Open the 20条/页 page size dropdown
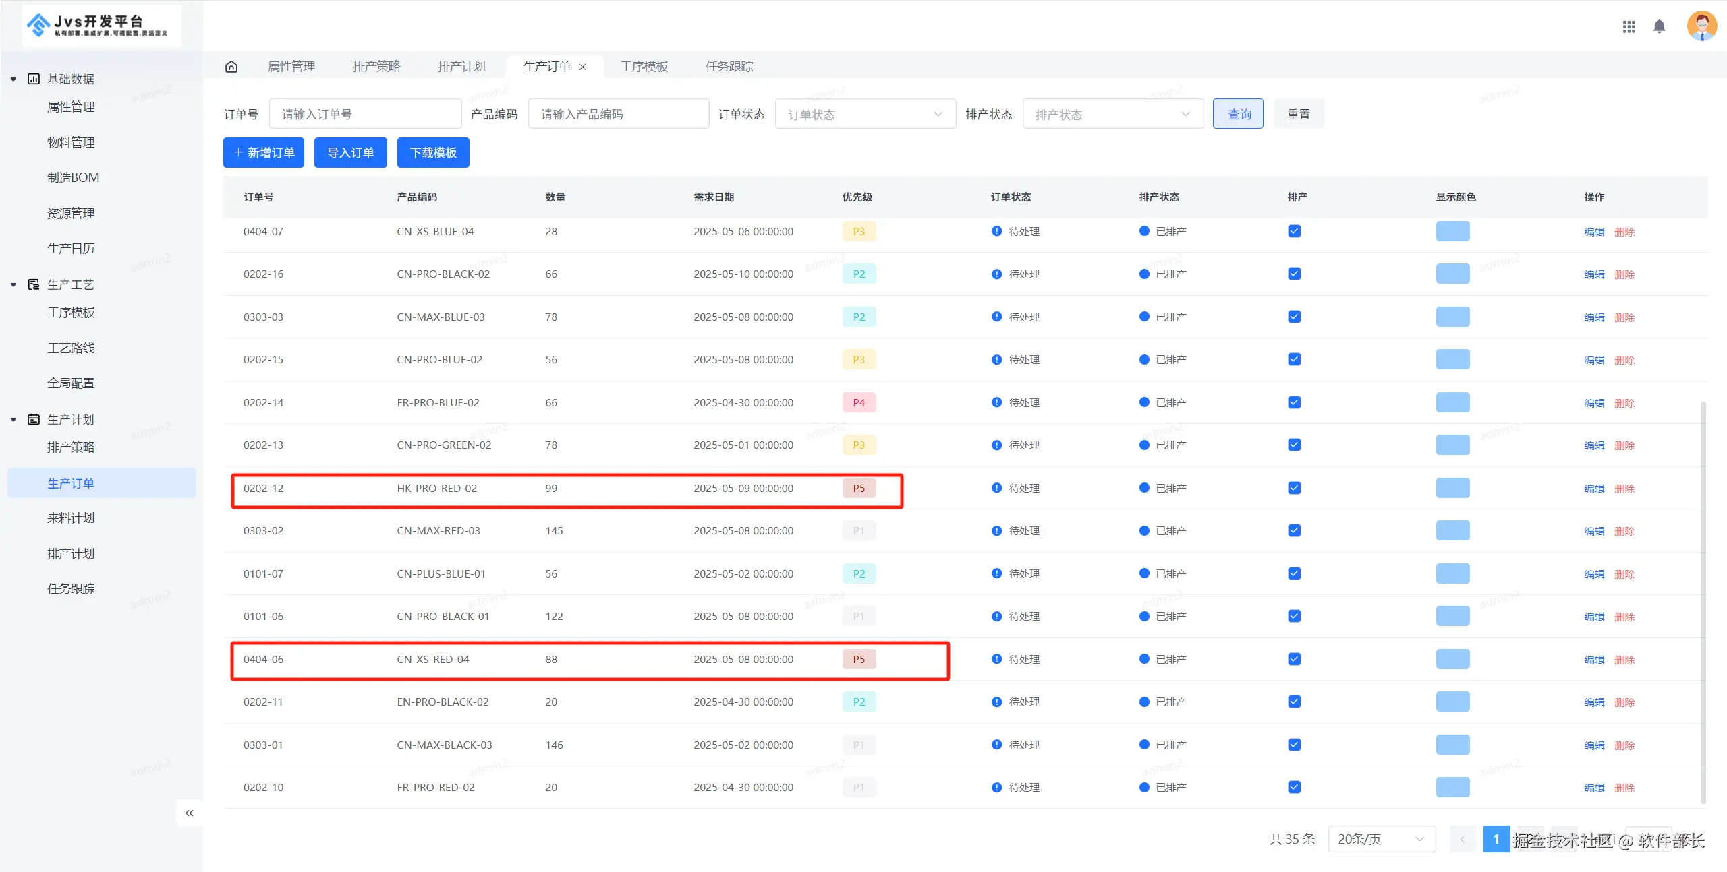1727x872 pixels. pyautogui.click(x=1381, y=839)
